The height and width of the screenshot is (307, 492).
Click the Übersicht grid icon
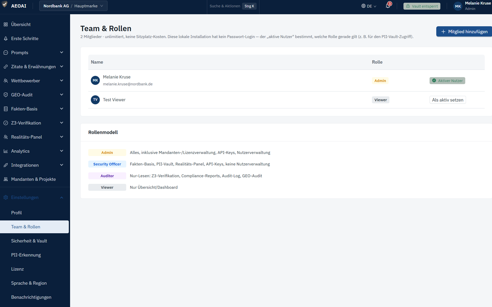pos(5,25)
